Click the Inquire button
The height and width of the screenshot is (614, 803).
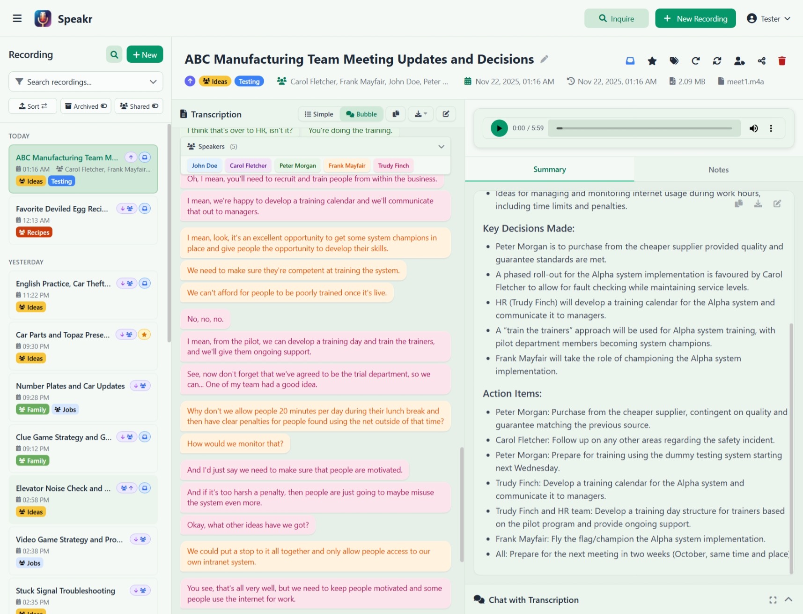(616, 18)
